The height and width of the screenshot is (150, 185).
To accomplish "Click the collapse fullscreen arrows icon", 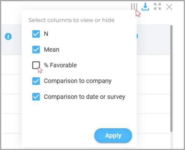I will 157,7.
